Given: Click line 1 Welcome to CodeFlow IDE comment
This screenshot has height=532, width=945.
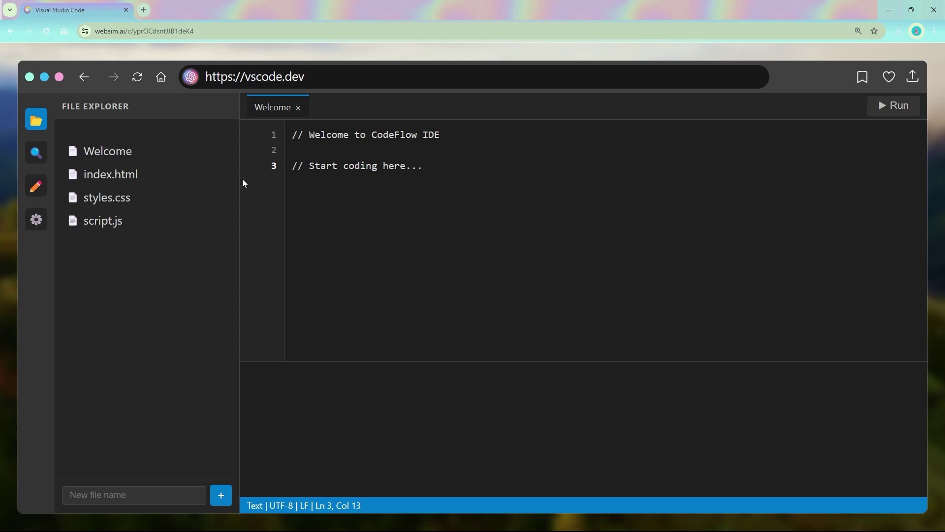Looking at the screenshot, I should coord(366,135).
